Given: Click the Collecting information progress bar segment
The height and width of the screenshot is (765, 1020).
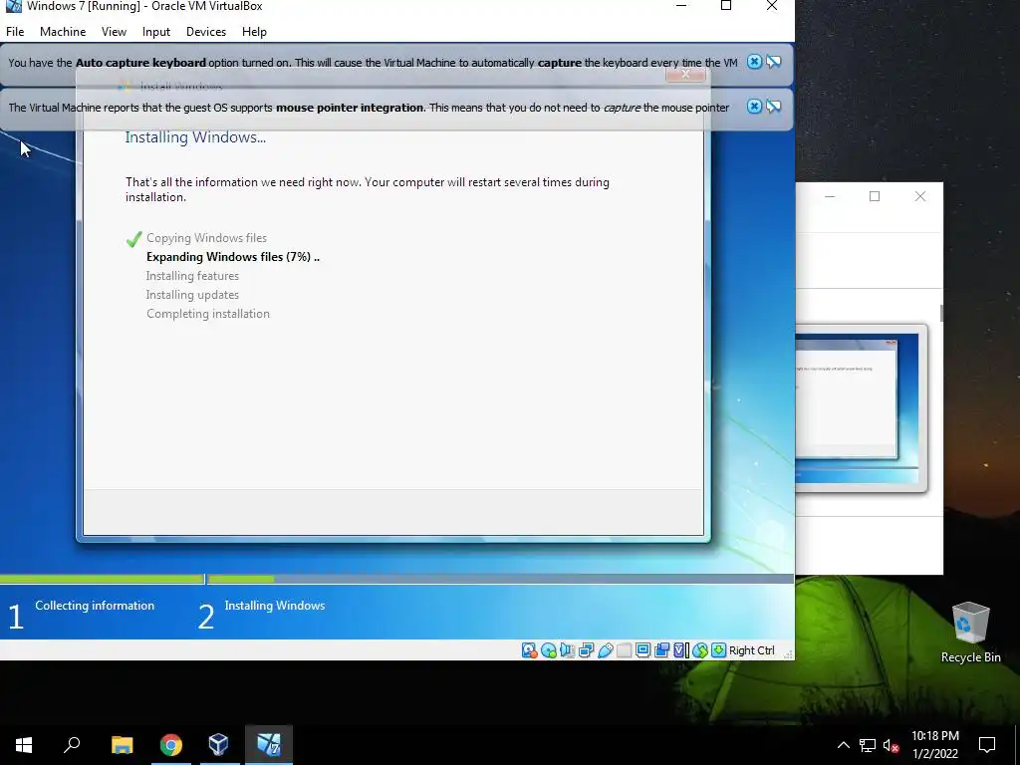Looking at the screenshot, I should pos(102,579).
